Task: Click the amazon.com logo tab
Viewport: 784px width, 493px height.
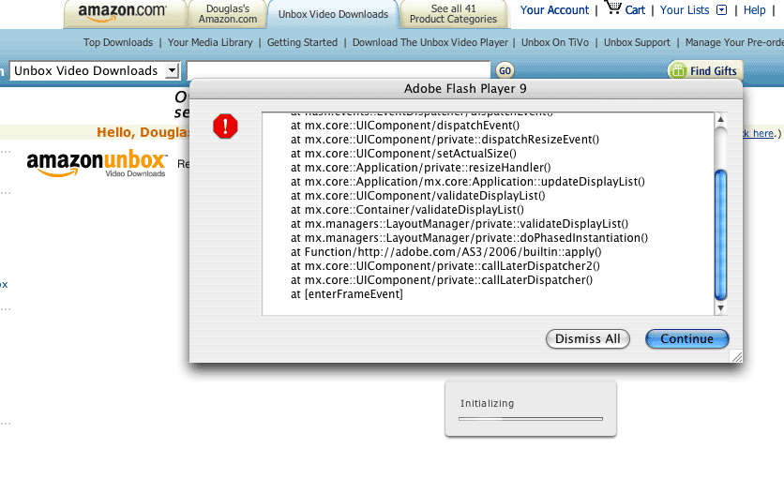Action: tap(123, 13)
